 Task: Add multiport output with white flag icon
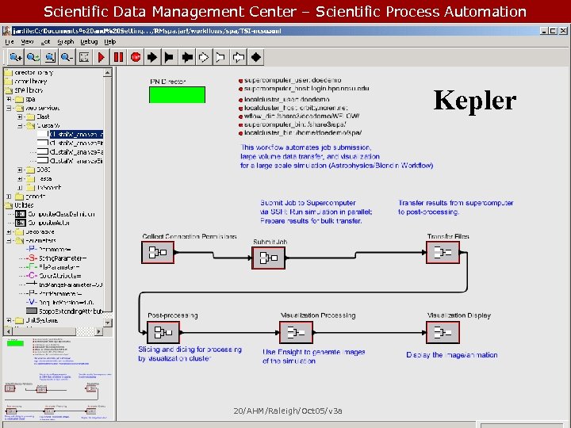click(x=220, y=57)
